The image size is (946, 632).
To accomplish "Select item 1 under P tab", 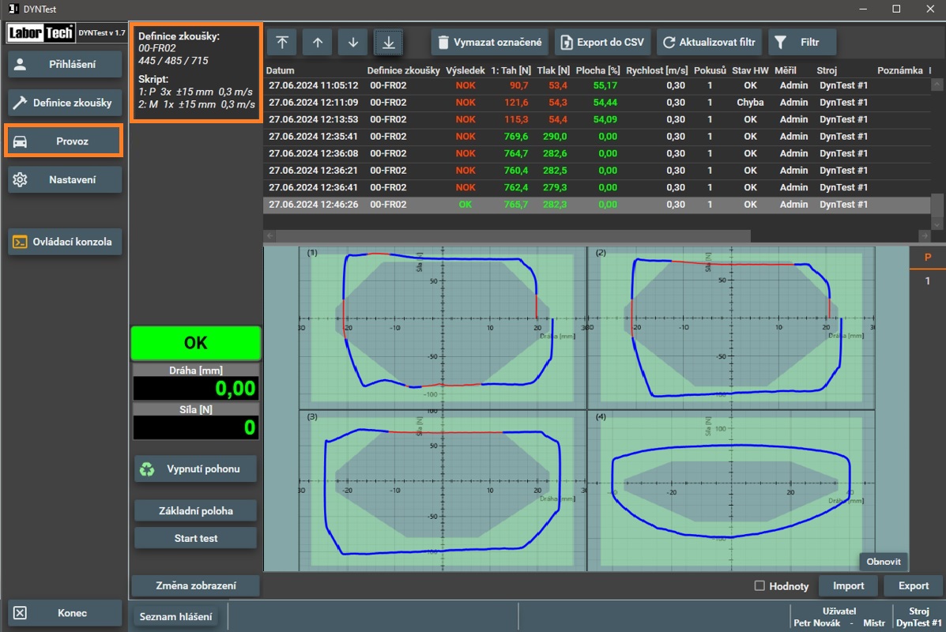I will tap(927, 281).
